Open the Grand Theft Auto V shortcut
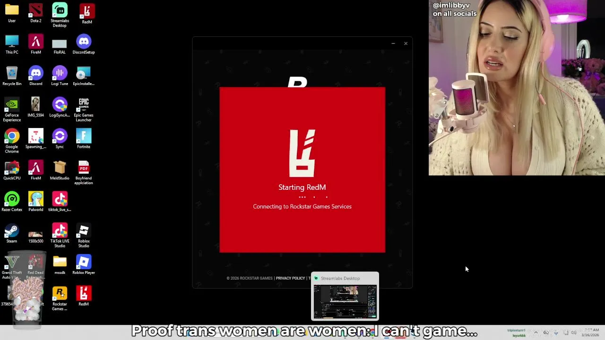The width and height of the screenshot is (605, 340). (x=12, y=267)
